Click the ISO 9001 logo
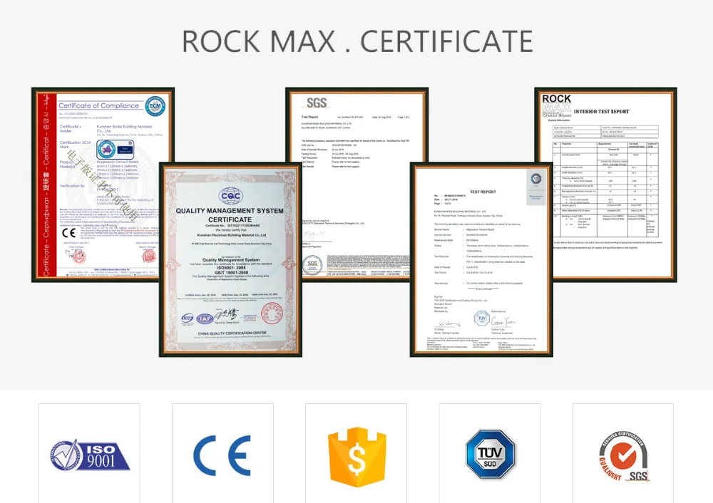The height and width of the screenshot is (503, 713). tap(90, 455)
